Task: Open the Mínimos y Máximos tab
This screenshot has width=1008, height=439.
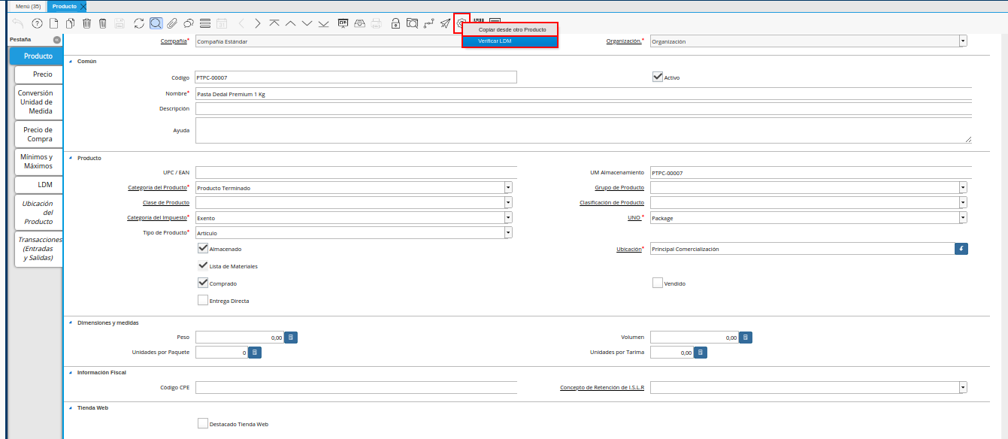Action: pos(38,162)
